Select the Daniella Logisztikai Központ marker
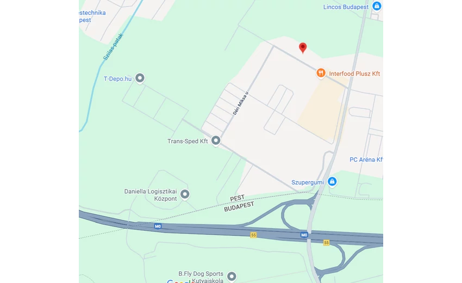The width and height of the screenshot is (462, 283). [185, 194]
